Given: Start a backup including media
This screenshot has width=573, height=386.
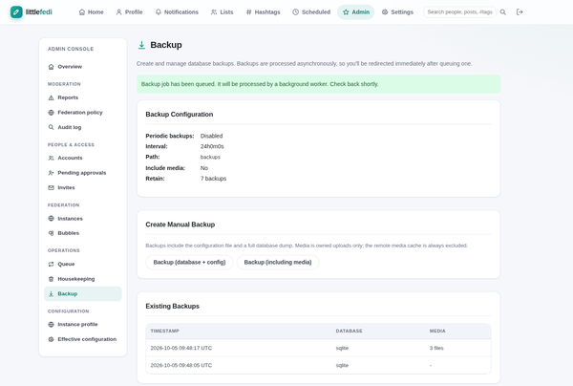Looking at the screenshot, I should coord(278,262).
